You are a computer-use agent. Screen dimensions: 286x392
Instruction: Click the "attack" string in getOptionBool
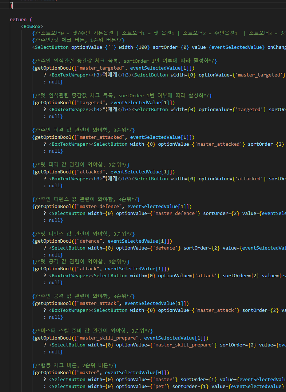point(88,269)
